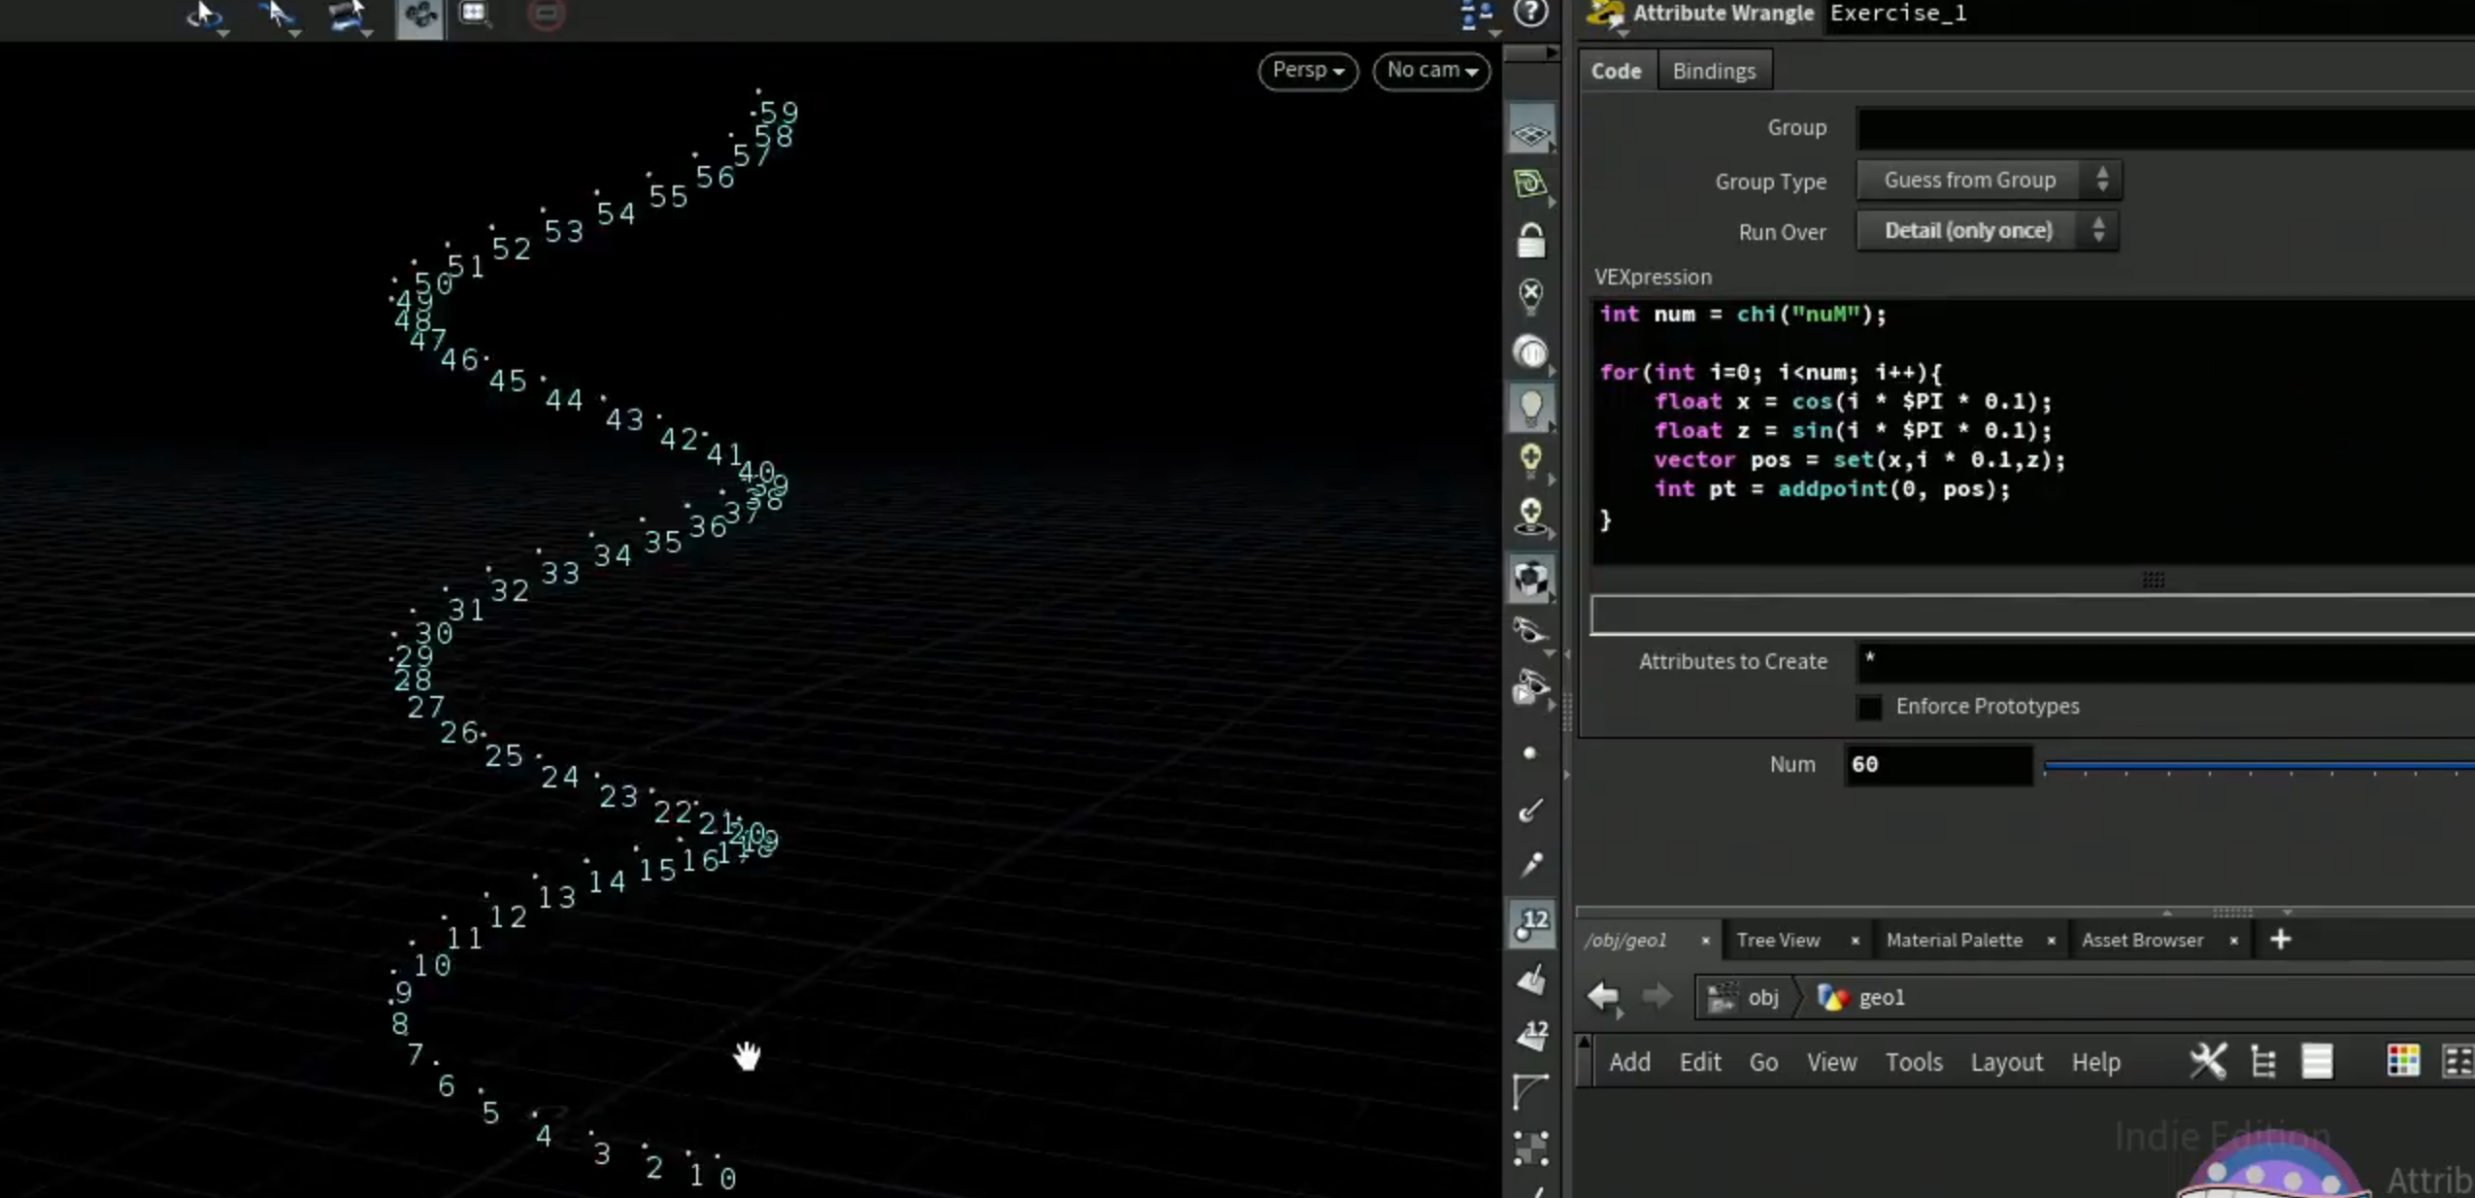Toggle the soccer ball display option icon
Image resolution: width=2475 pixels, height=1198 pixels.
pyautogui.click(x=1531, y=579)
